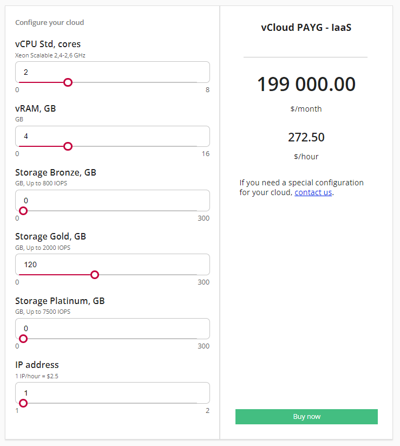The height and width of the screenshot is (446, 400).
Task: Click the Storage Platinum value input
Action: [112, 328]
